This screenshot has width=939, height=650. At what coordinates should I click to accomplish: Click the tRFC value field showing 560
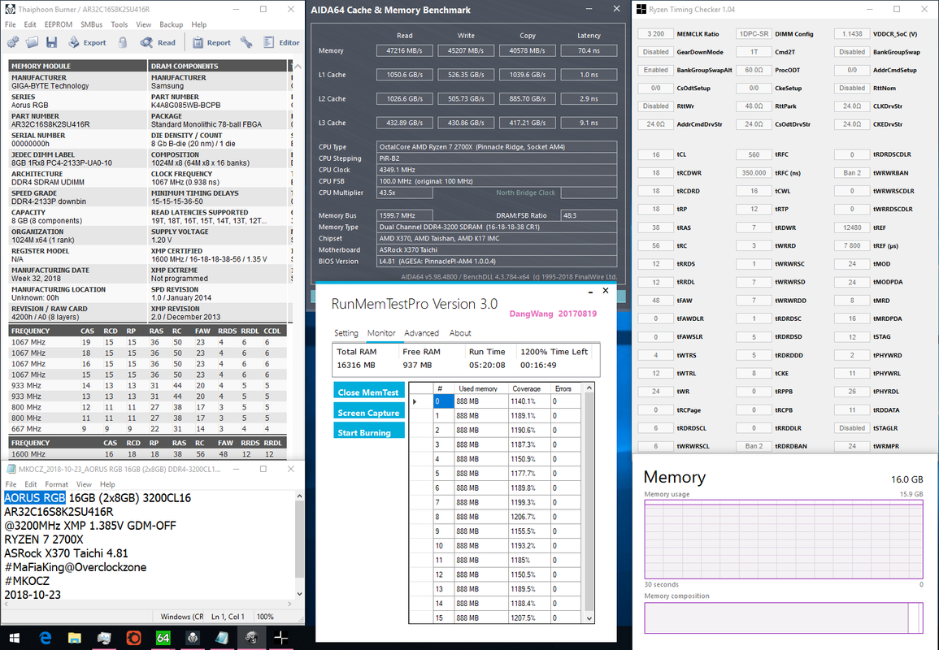pos(754,154)
